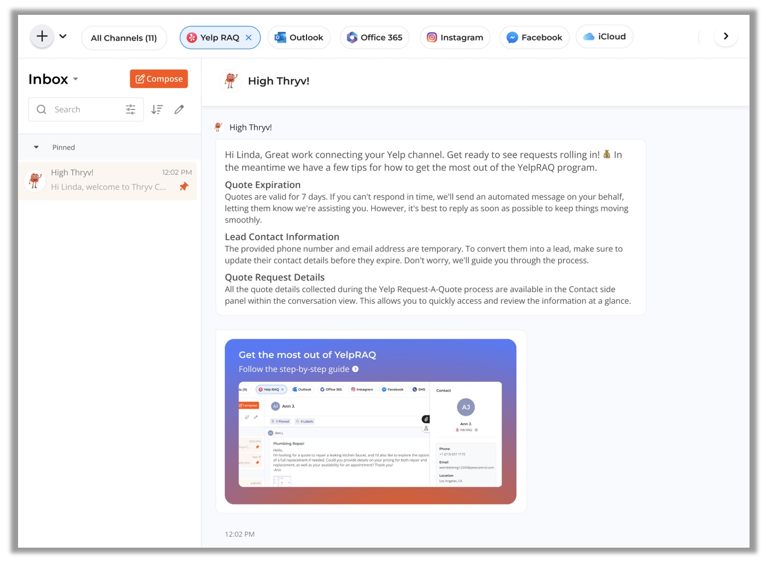
Task: Click the small mascot avatar next to message sender
Action: (x=218, y=127)
